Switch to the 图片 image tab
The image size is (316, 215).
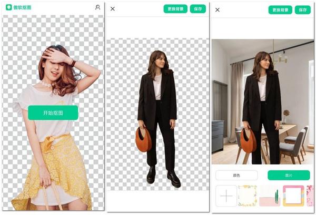(x=289, y=175)
